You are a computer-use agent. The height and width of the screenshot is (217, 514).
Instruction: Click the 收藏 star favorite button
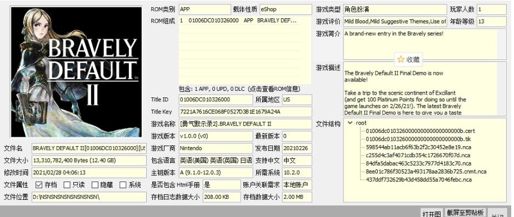coord(408,59)
